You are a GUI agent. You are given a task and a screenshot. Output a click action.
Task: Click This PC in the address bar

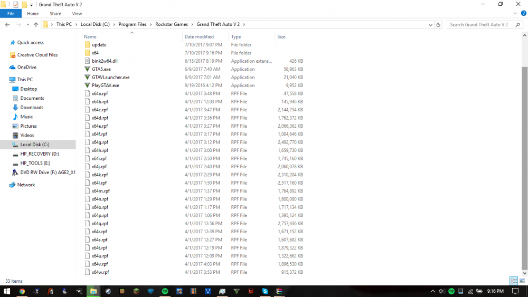click(x=64, y=24)
